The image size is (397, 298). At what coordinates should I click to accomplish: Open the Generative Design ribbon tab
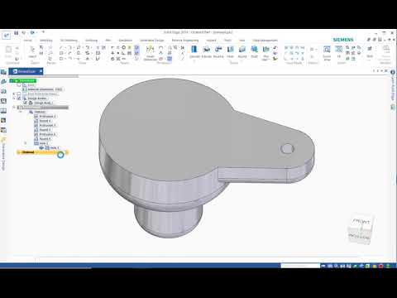(152, 41)
